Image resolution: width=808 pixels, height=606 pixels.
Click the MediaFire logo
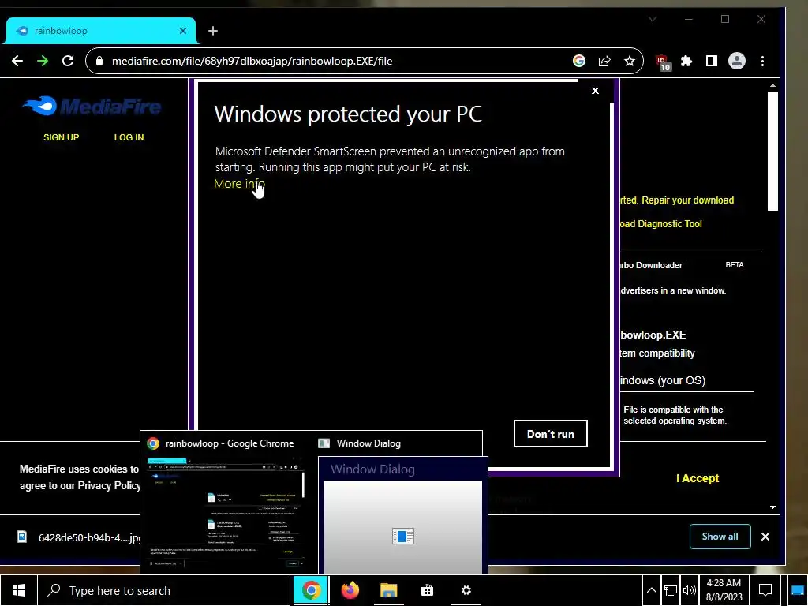(92, 107)
